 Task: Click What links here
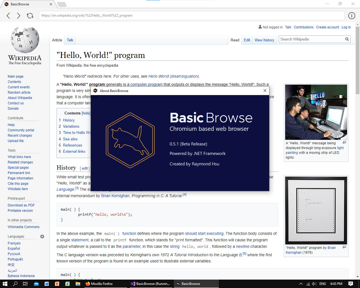pos(19,157)
